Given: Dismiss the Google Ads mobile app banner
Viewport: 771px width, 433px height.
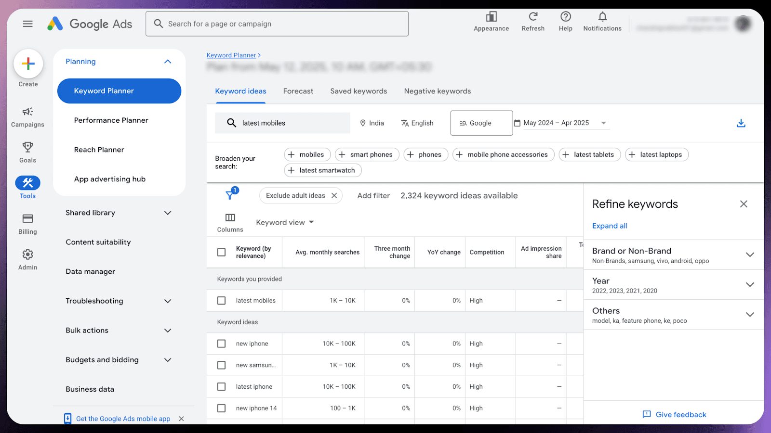Looking at the screenshot, I should (x=181, y=419).
